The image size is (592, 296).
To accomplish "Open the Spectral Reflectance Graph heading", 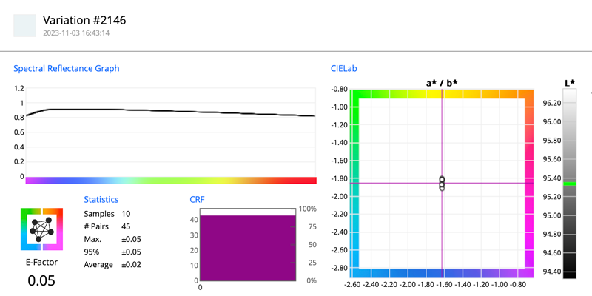I will coord(67,68).
